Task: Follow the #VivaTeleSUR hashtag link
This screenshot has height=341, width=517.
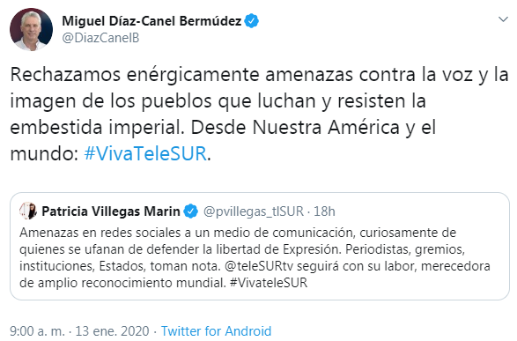Action: click(145, 153)
